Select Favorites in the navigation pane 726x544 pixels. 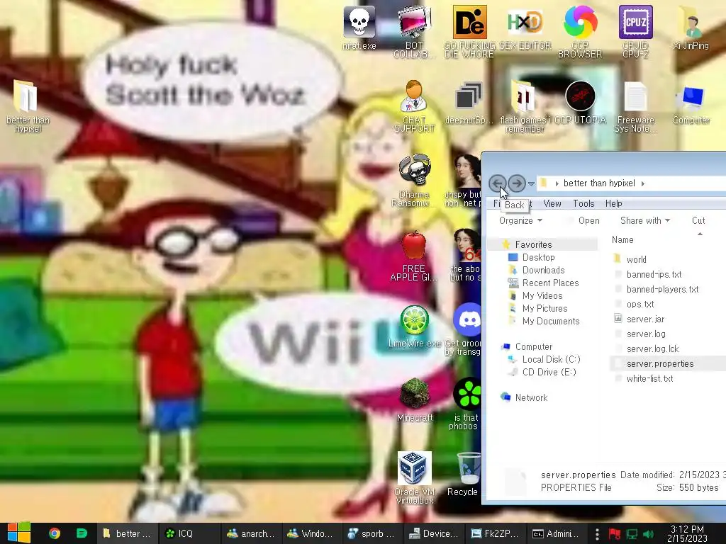[x=533, y=244]
